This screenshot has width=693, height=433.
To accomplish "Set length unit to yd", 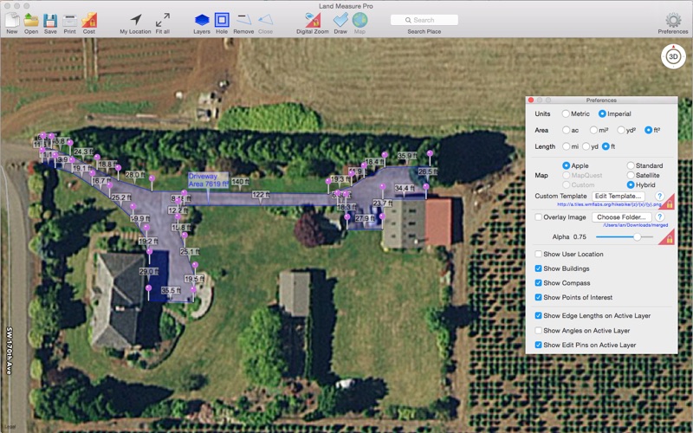I will point(586,146).
